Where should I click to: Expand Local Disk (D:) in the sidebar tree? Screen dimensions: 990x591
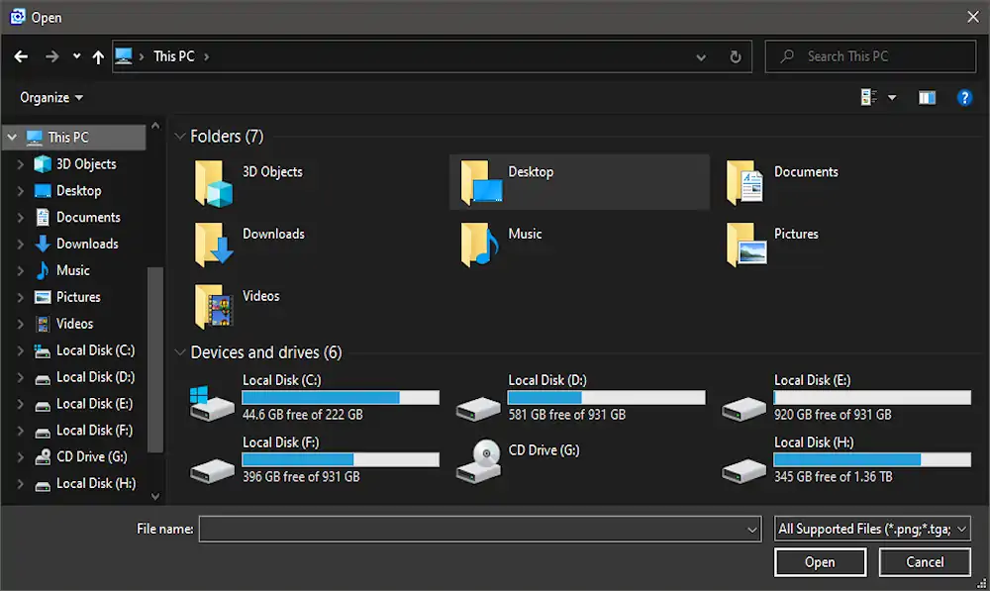click(x=20, y=377)
